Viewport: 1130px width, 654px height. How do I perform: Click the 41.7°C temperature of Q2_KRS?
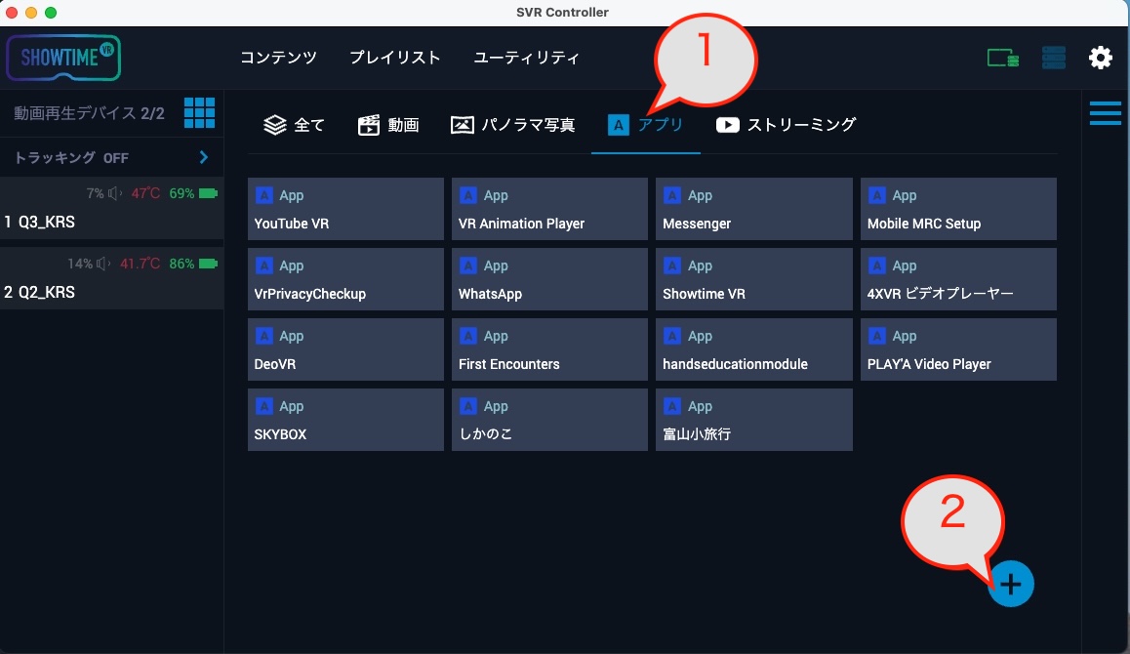pos(140,264)
